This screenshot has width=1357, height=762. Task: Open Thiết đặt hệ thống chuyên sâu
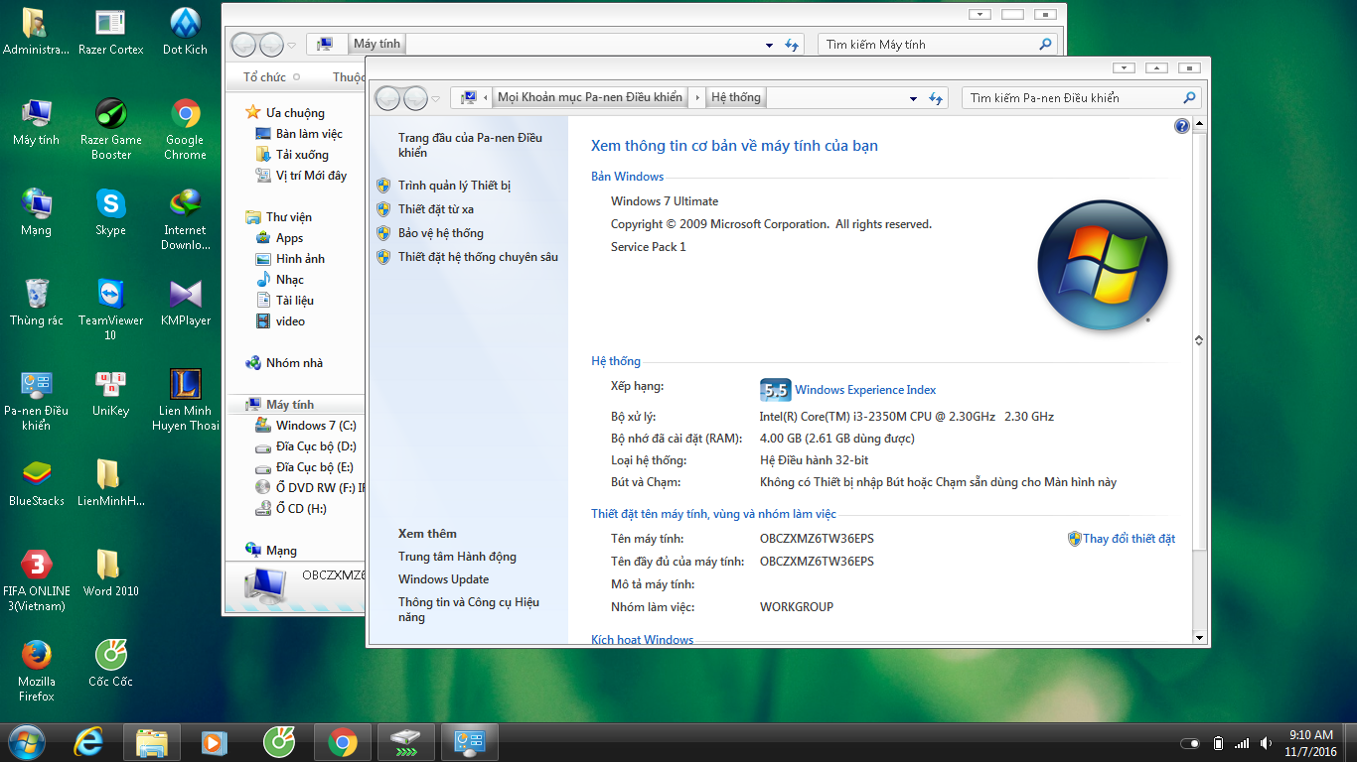pyautogui.click(x=478, y=257)
